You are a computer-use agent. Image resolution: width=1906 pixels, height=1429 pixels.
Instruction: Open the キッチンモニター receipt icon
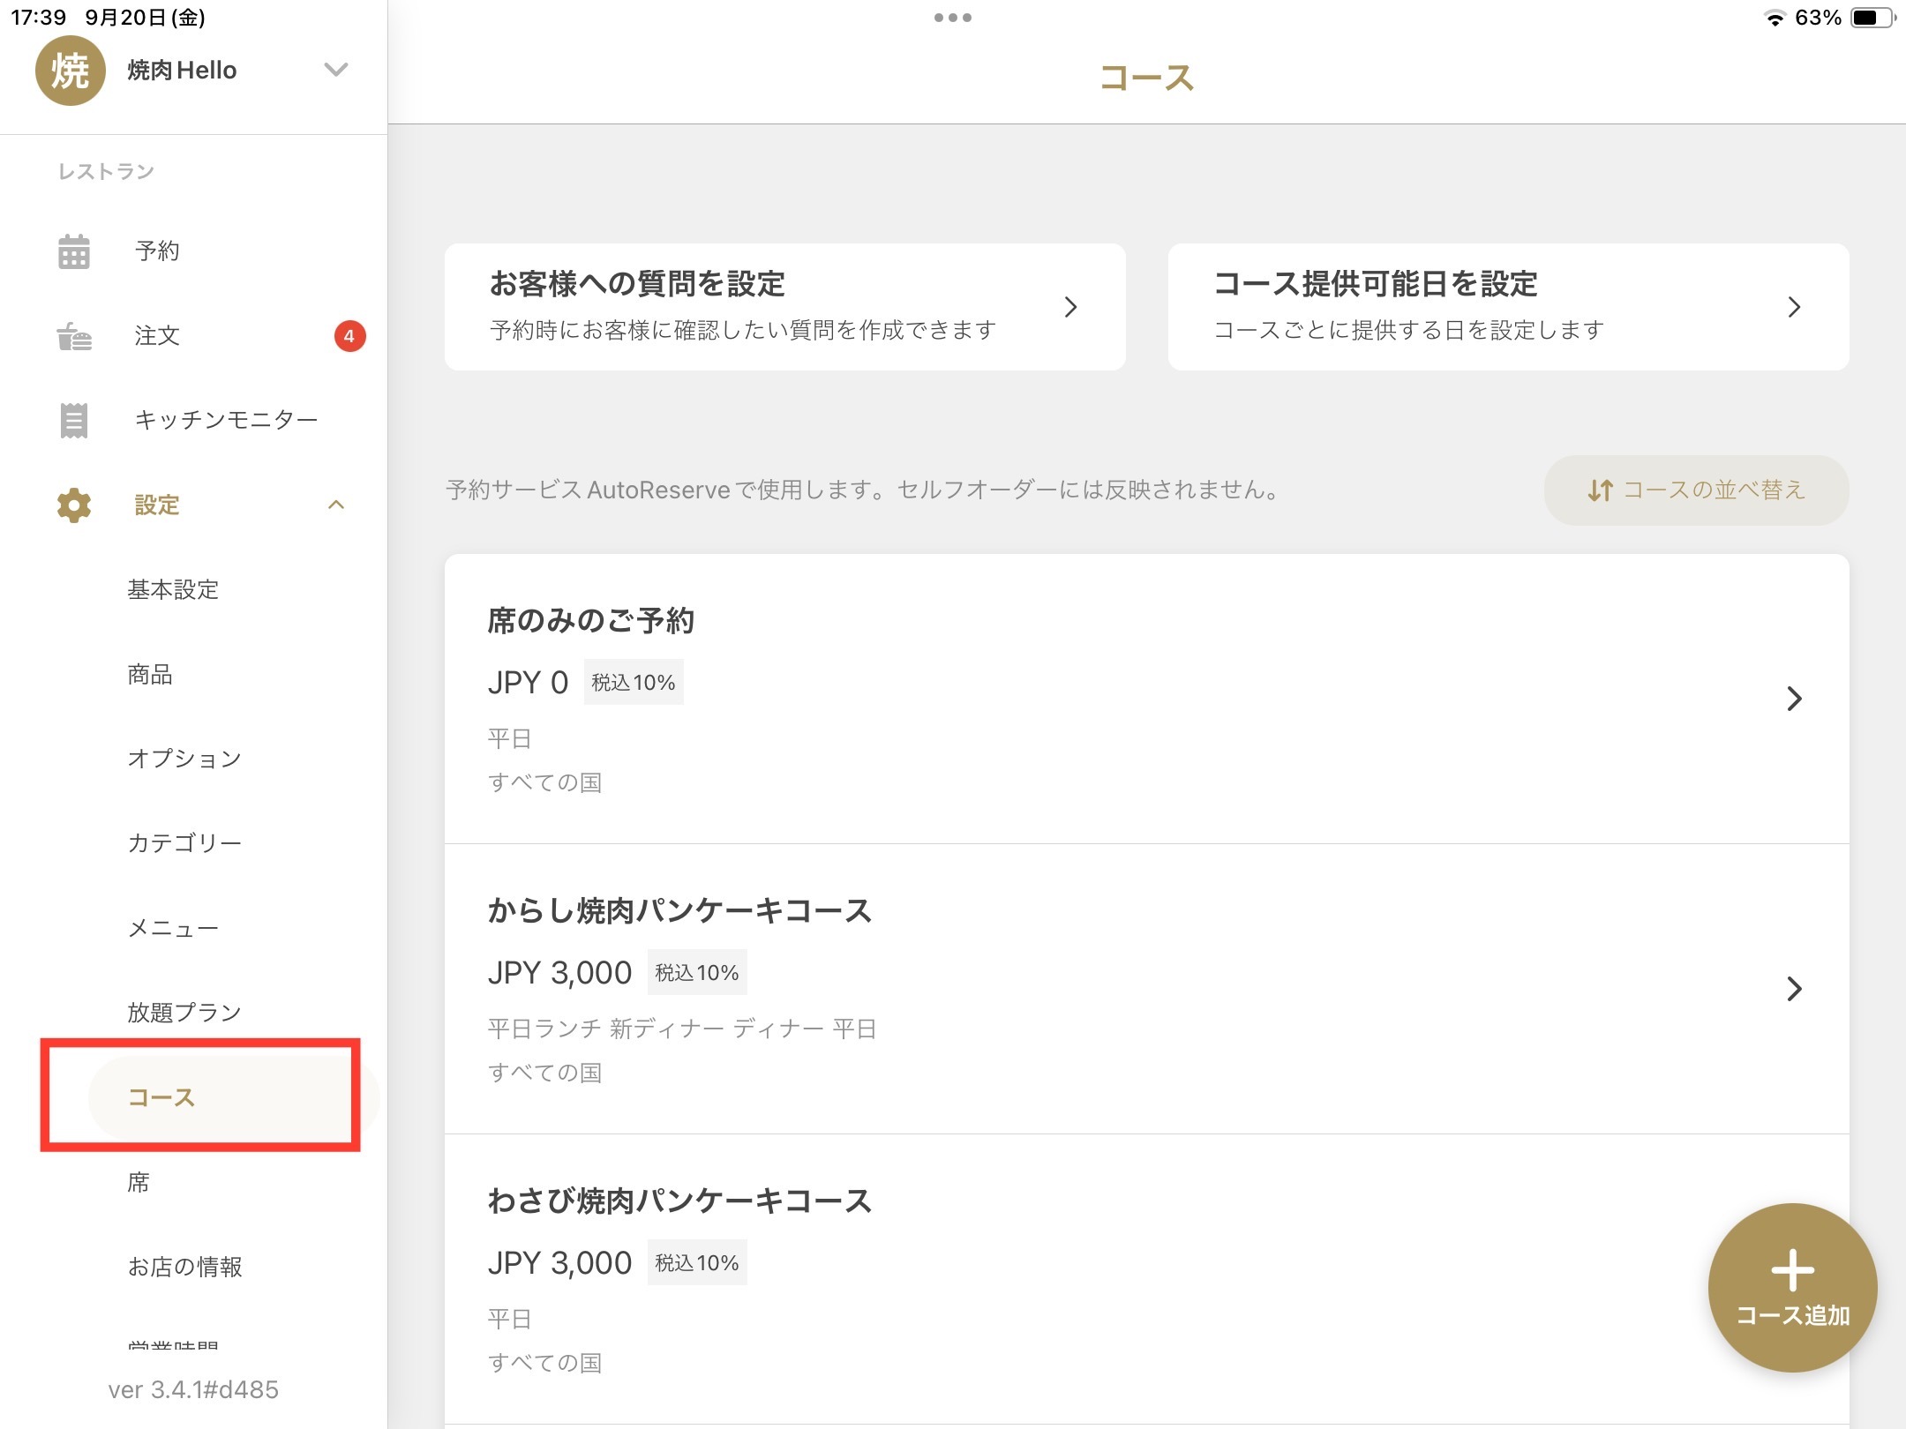(74, 421)
